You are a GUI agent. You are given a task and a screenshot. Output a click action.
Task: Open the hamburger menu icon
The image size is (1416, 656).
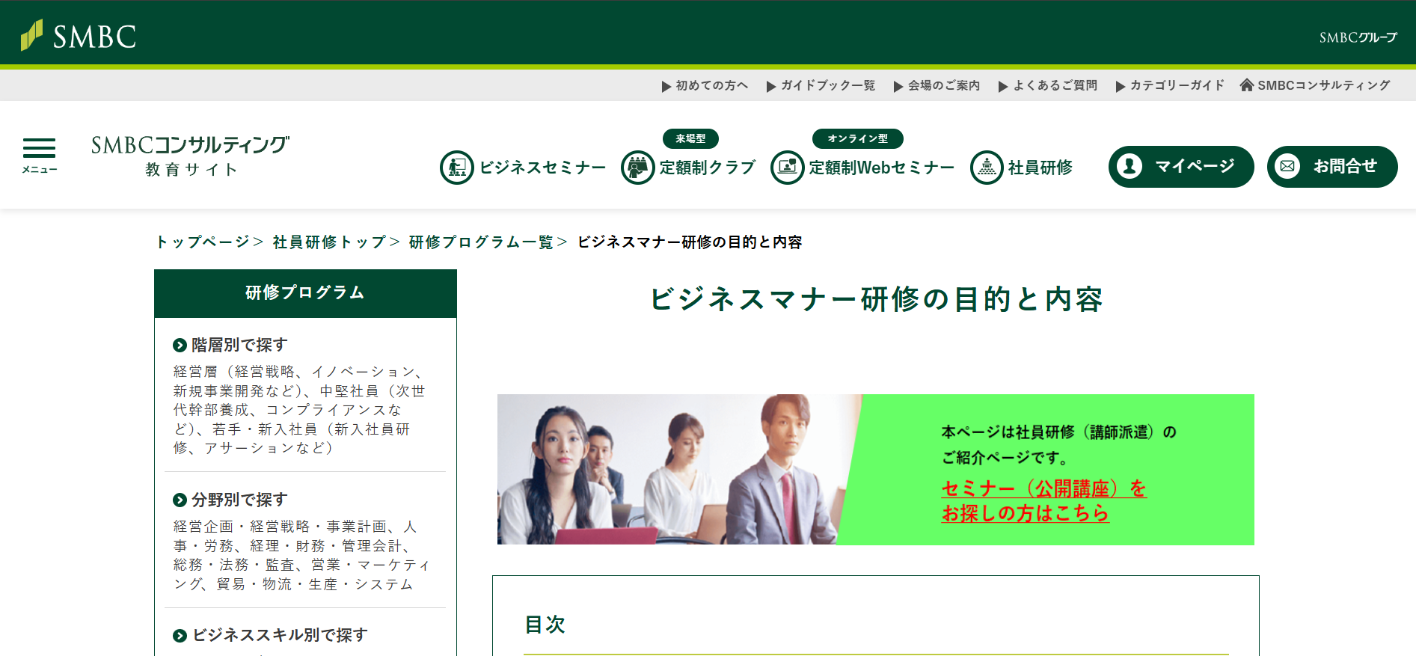coord(39,155)
